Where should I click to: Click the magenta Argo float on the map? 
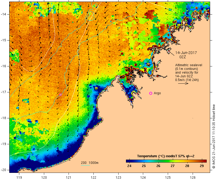61,94
